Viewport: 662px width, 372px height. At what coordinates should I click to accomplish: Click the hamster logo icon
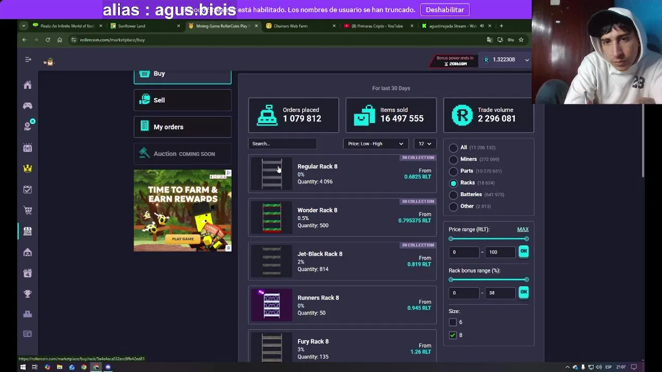click(x=49, y=62)
